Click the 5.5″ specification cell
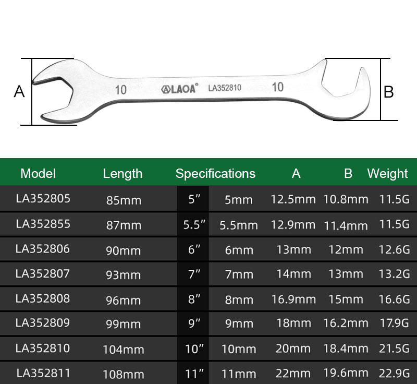The width and height of the screenshot is (417, 384). 194,225
